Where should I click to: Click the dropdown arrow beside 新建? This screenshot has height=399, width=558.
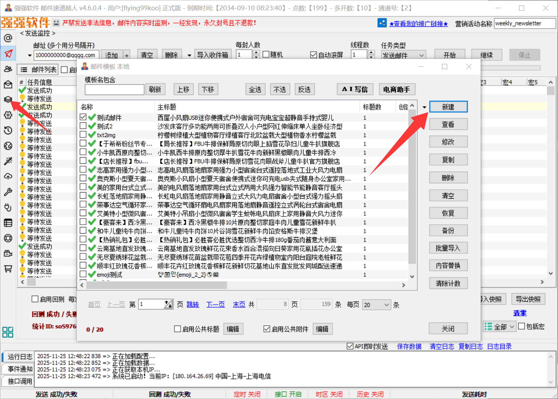pyautogui.click(x=424, y=107)
